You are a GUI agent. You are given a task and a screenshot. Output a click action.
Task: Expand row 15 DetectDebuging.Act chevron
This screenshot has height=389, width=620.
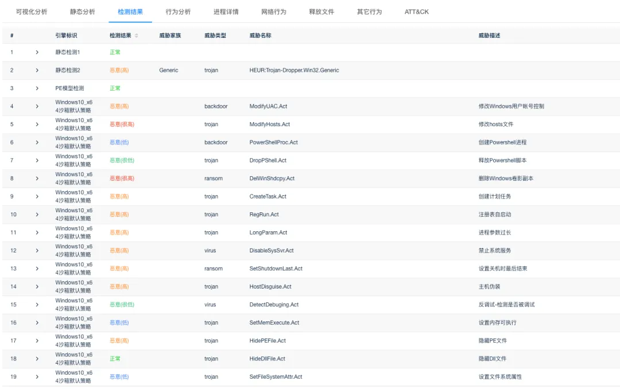pyautogui.click(x=37, y=305)
